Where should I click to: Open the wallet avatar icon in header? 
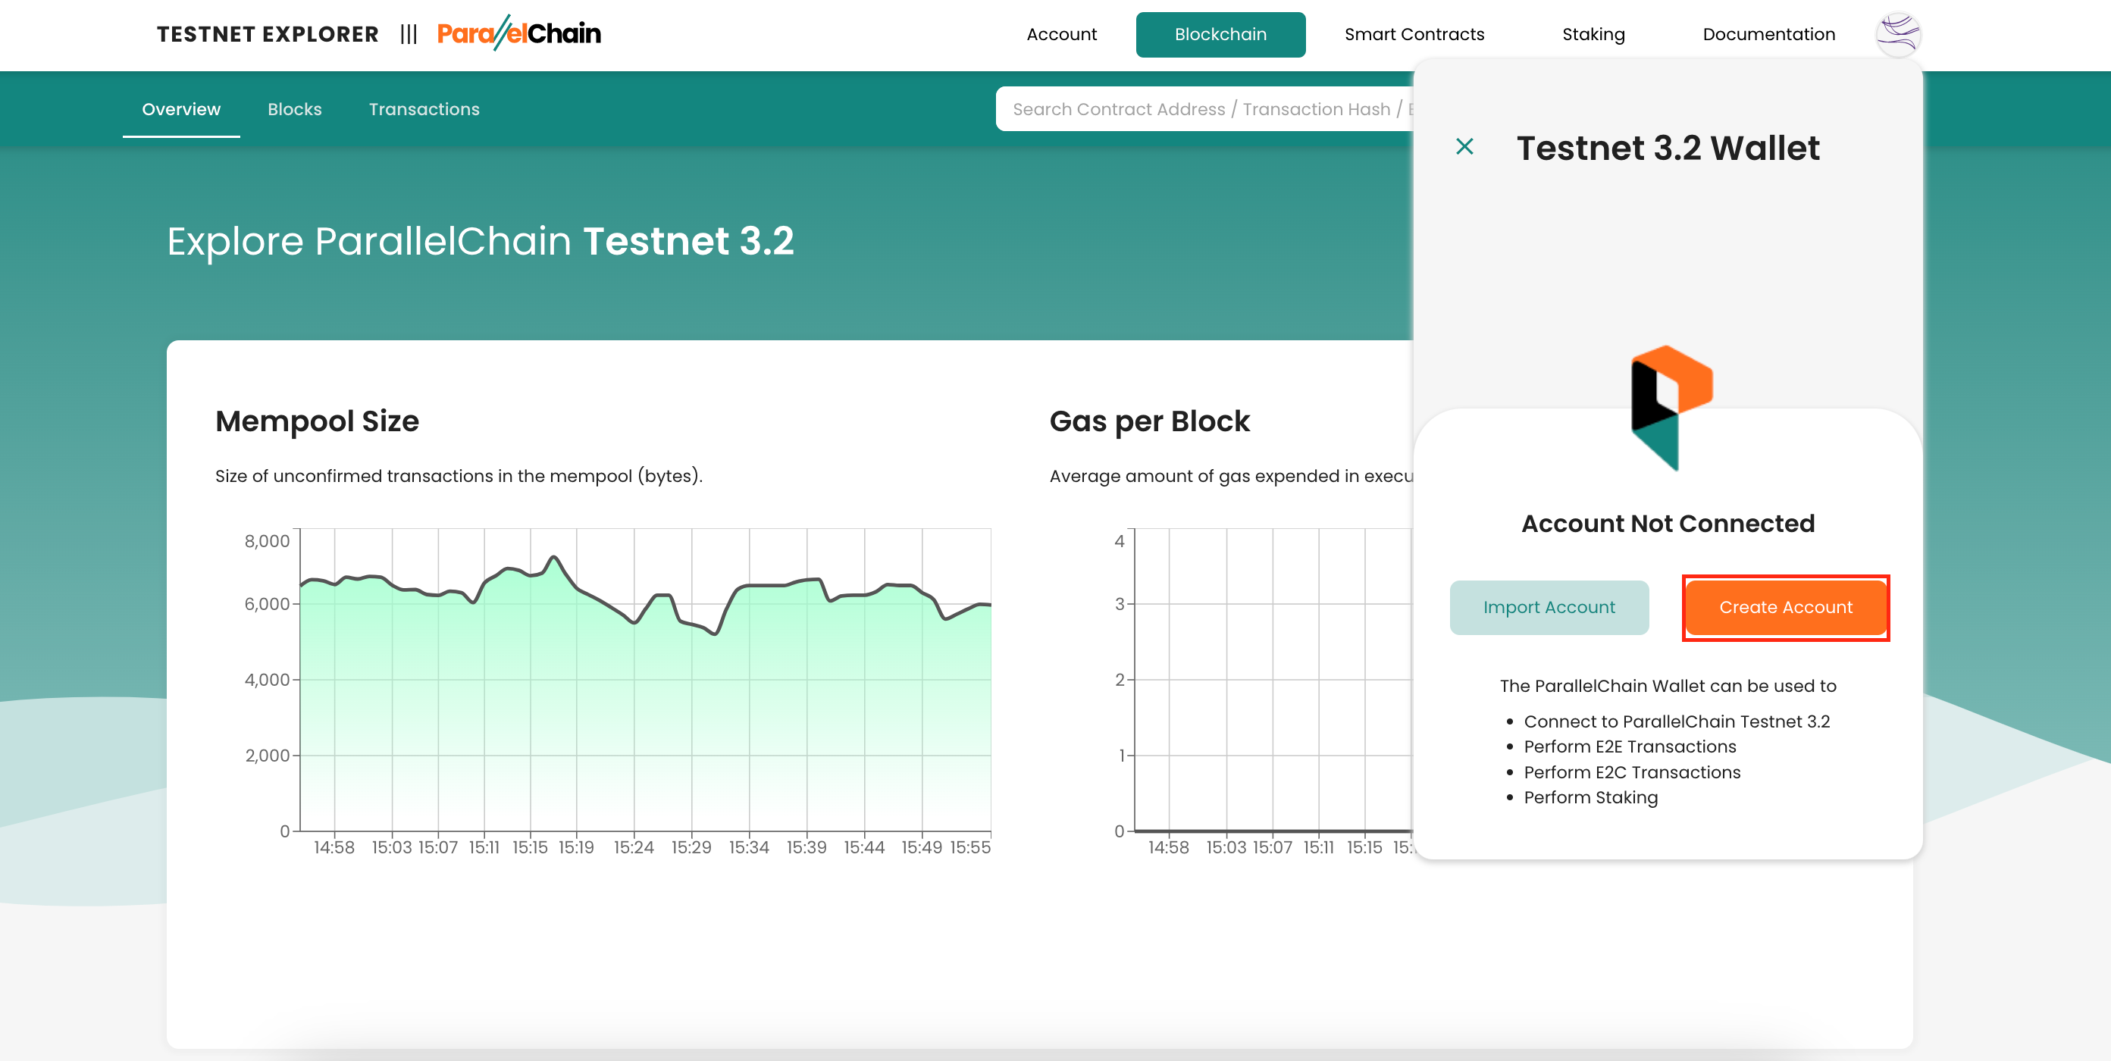tap(1898, 34)
